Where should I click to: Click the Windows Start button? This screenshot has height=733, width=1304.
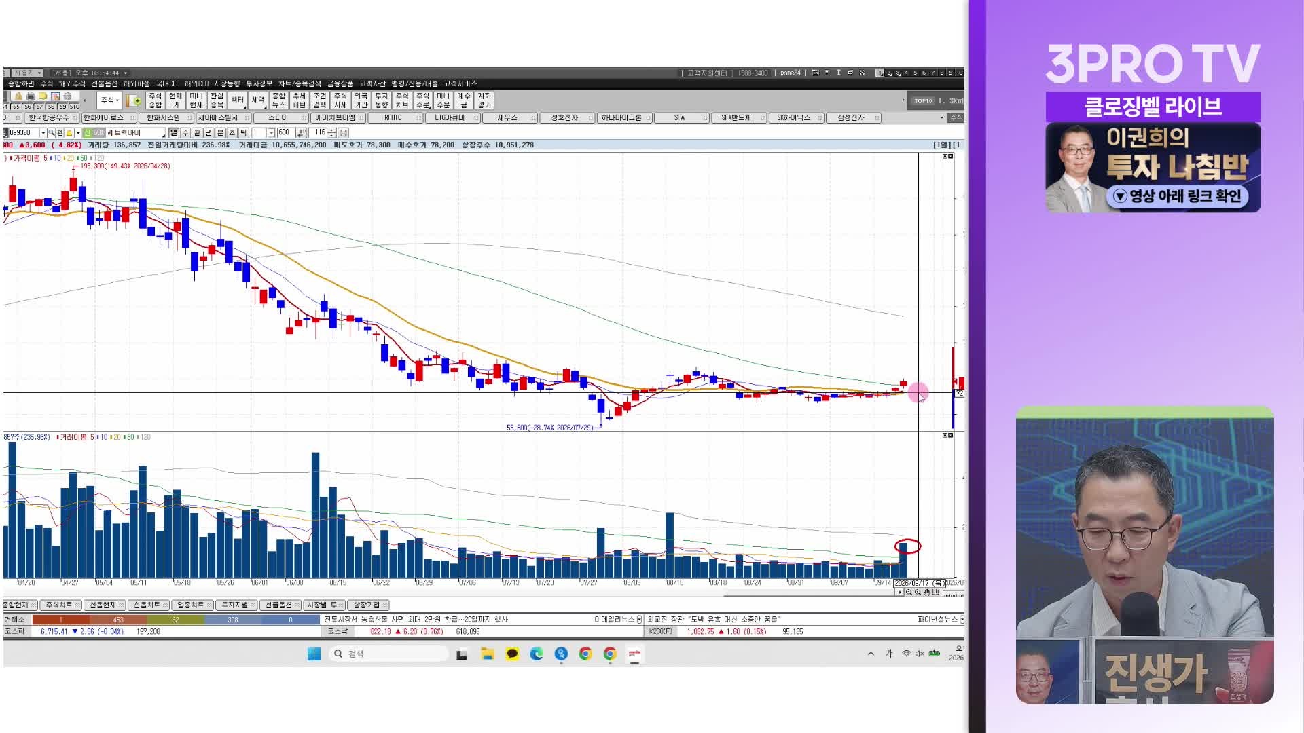click(x=314, y=654)
